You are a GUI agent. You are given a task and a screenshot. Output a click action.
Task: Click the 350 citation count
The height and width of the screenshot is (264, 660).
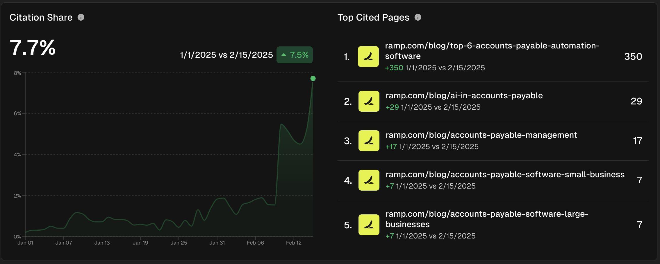pos(633,57)
